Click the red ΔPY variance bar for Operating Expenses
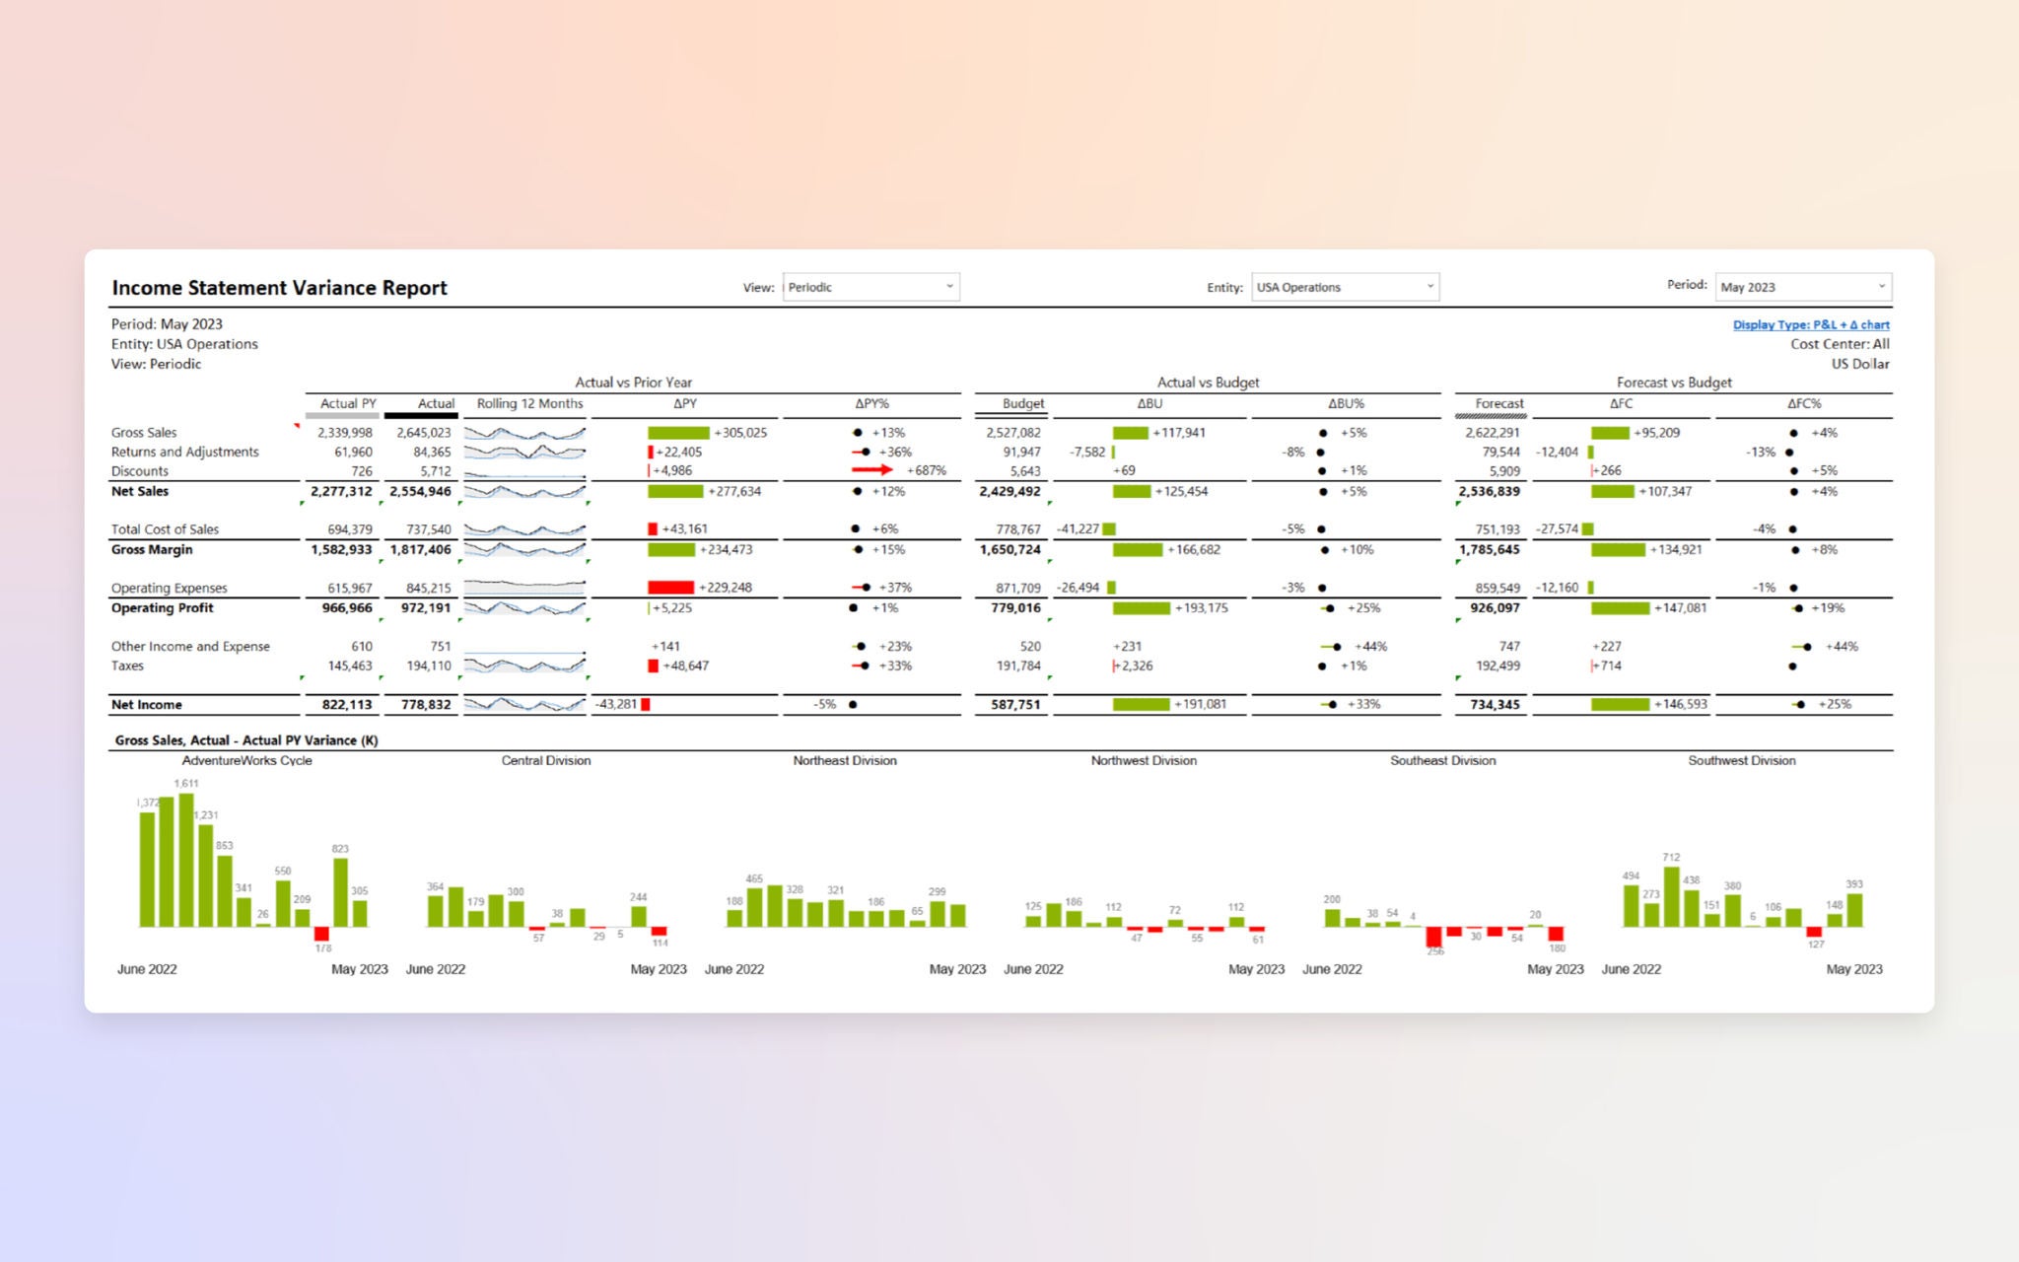 (673, 588)
